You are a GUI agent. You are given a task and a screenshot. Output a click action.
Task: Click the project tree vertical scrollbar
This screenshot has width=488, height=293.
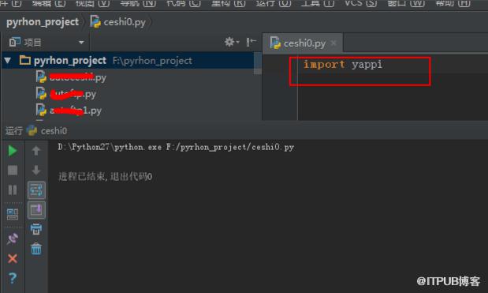[258, 64]
